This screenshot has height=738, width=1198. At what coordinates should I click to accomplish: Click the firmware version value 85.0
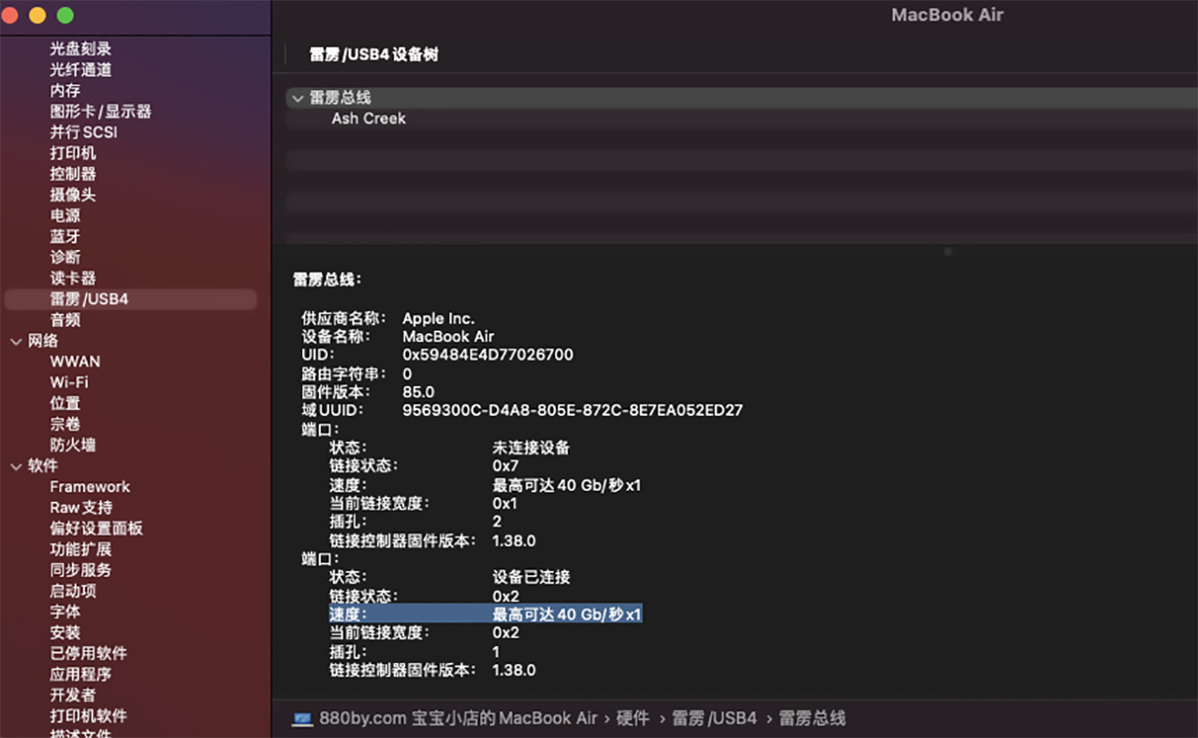pos(418,391)
